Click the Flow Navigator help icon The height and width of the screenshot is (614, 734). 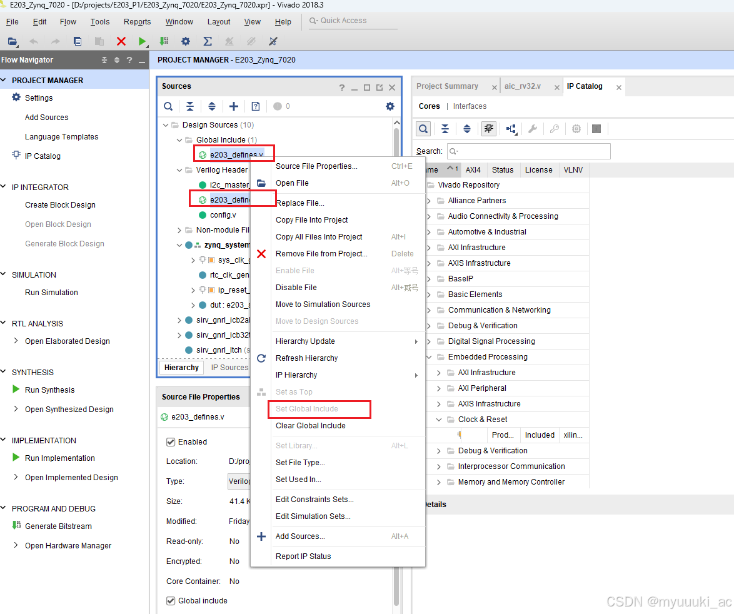(129, 60)
